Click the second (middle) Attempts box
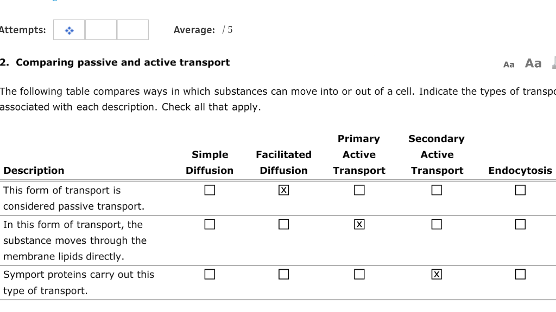 click(101, 30)
